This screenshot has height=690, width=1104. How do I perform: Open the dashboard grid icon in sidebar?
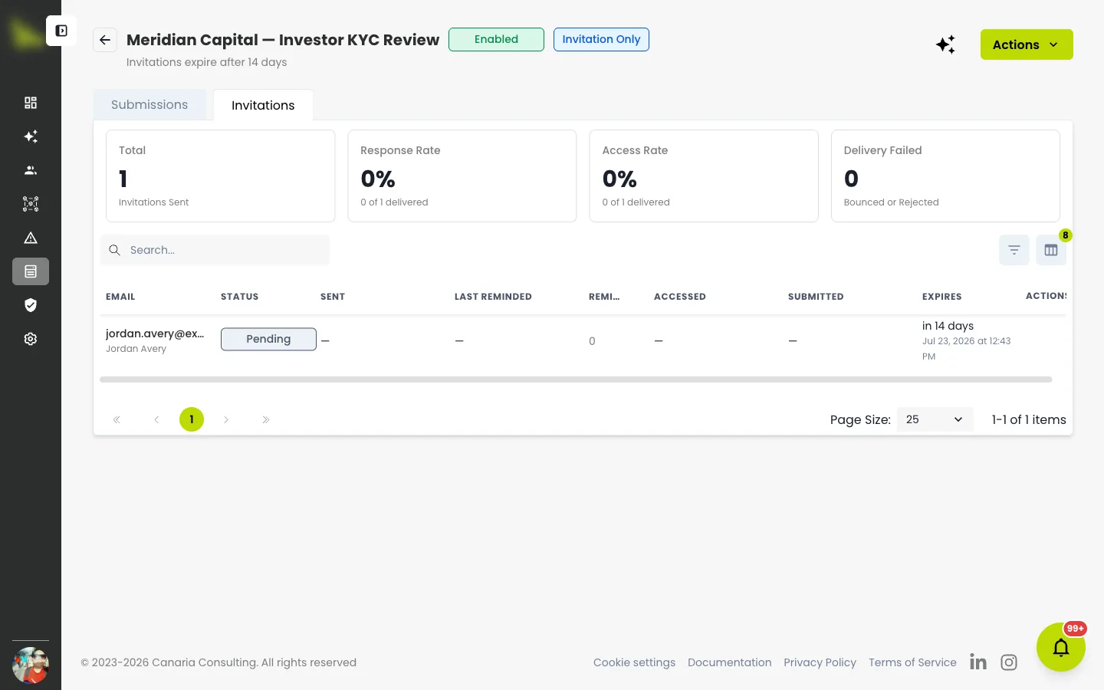[31, 103]
